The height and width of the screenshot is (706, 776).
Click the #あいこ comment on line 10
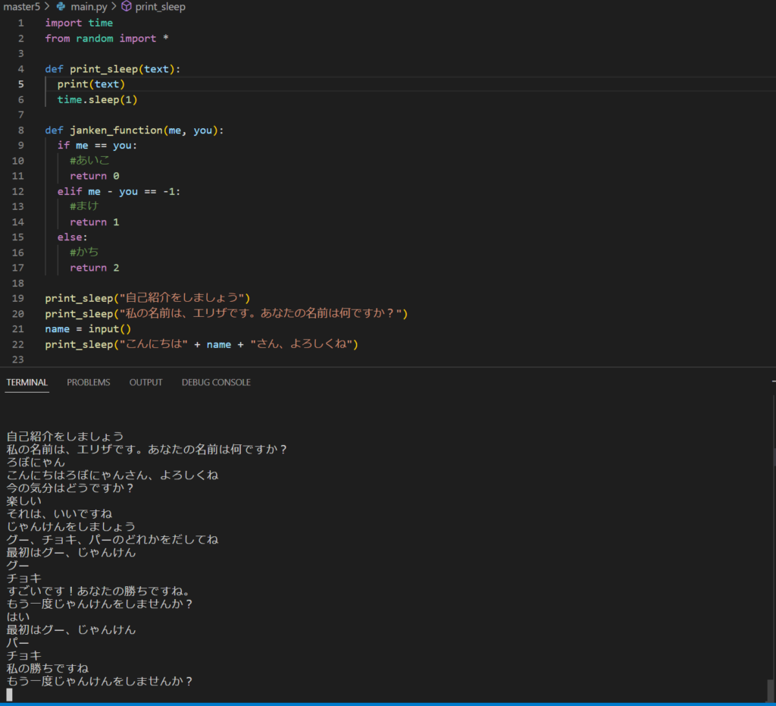[x=89, y=161]
